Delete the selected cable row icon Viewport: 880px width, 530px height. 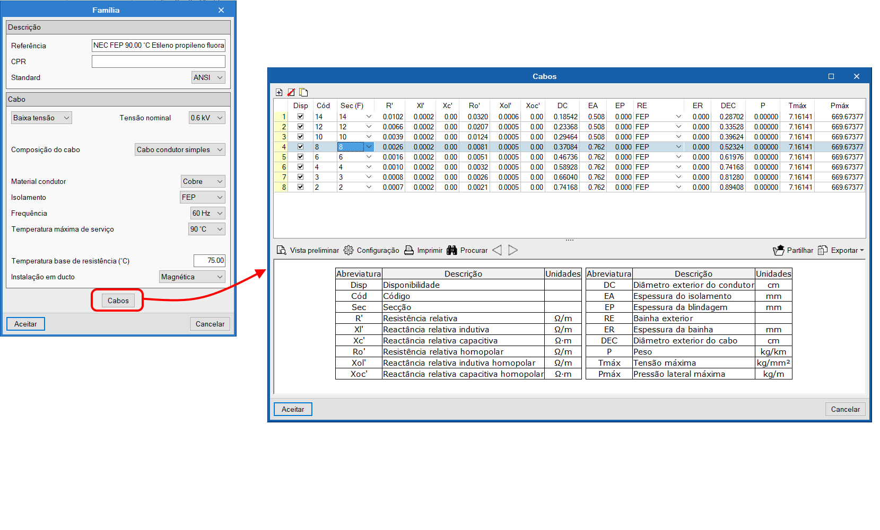click(291, 92)
